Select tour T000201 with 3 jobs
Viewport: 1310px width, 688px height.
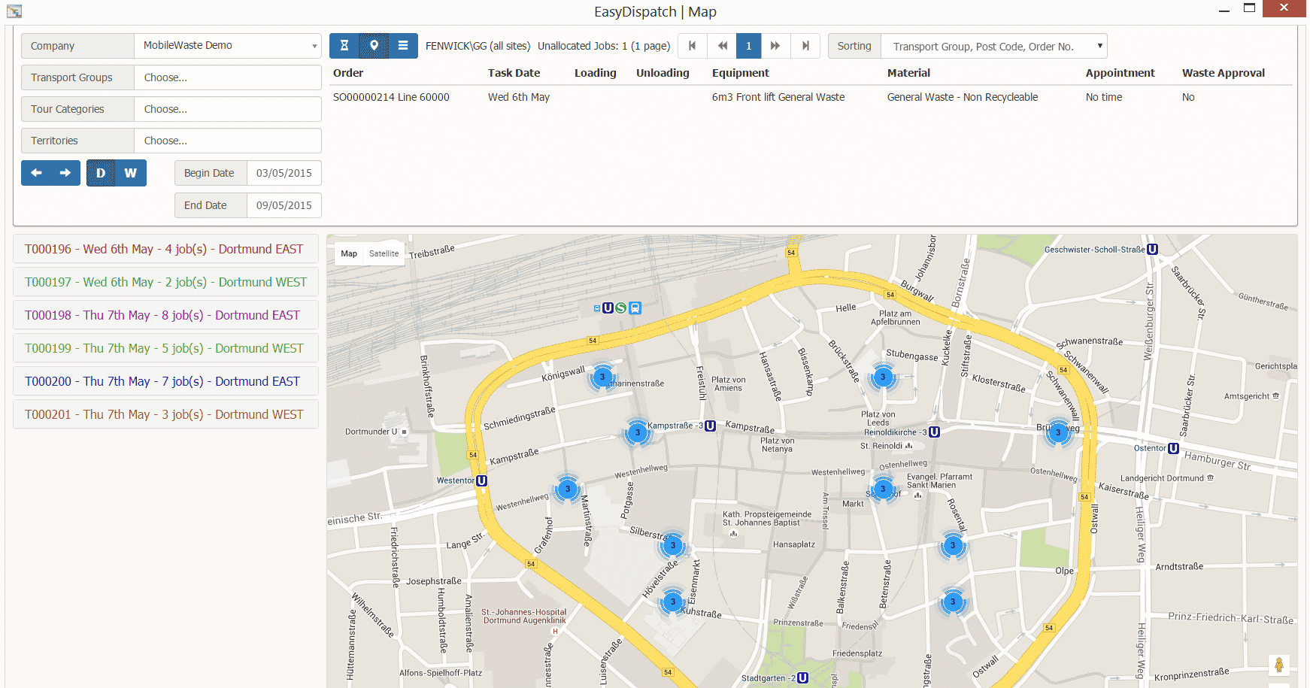(x=165, y=414)
